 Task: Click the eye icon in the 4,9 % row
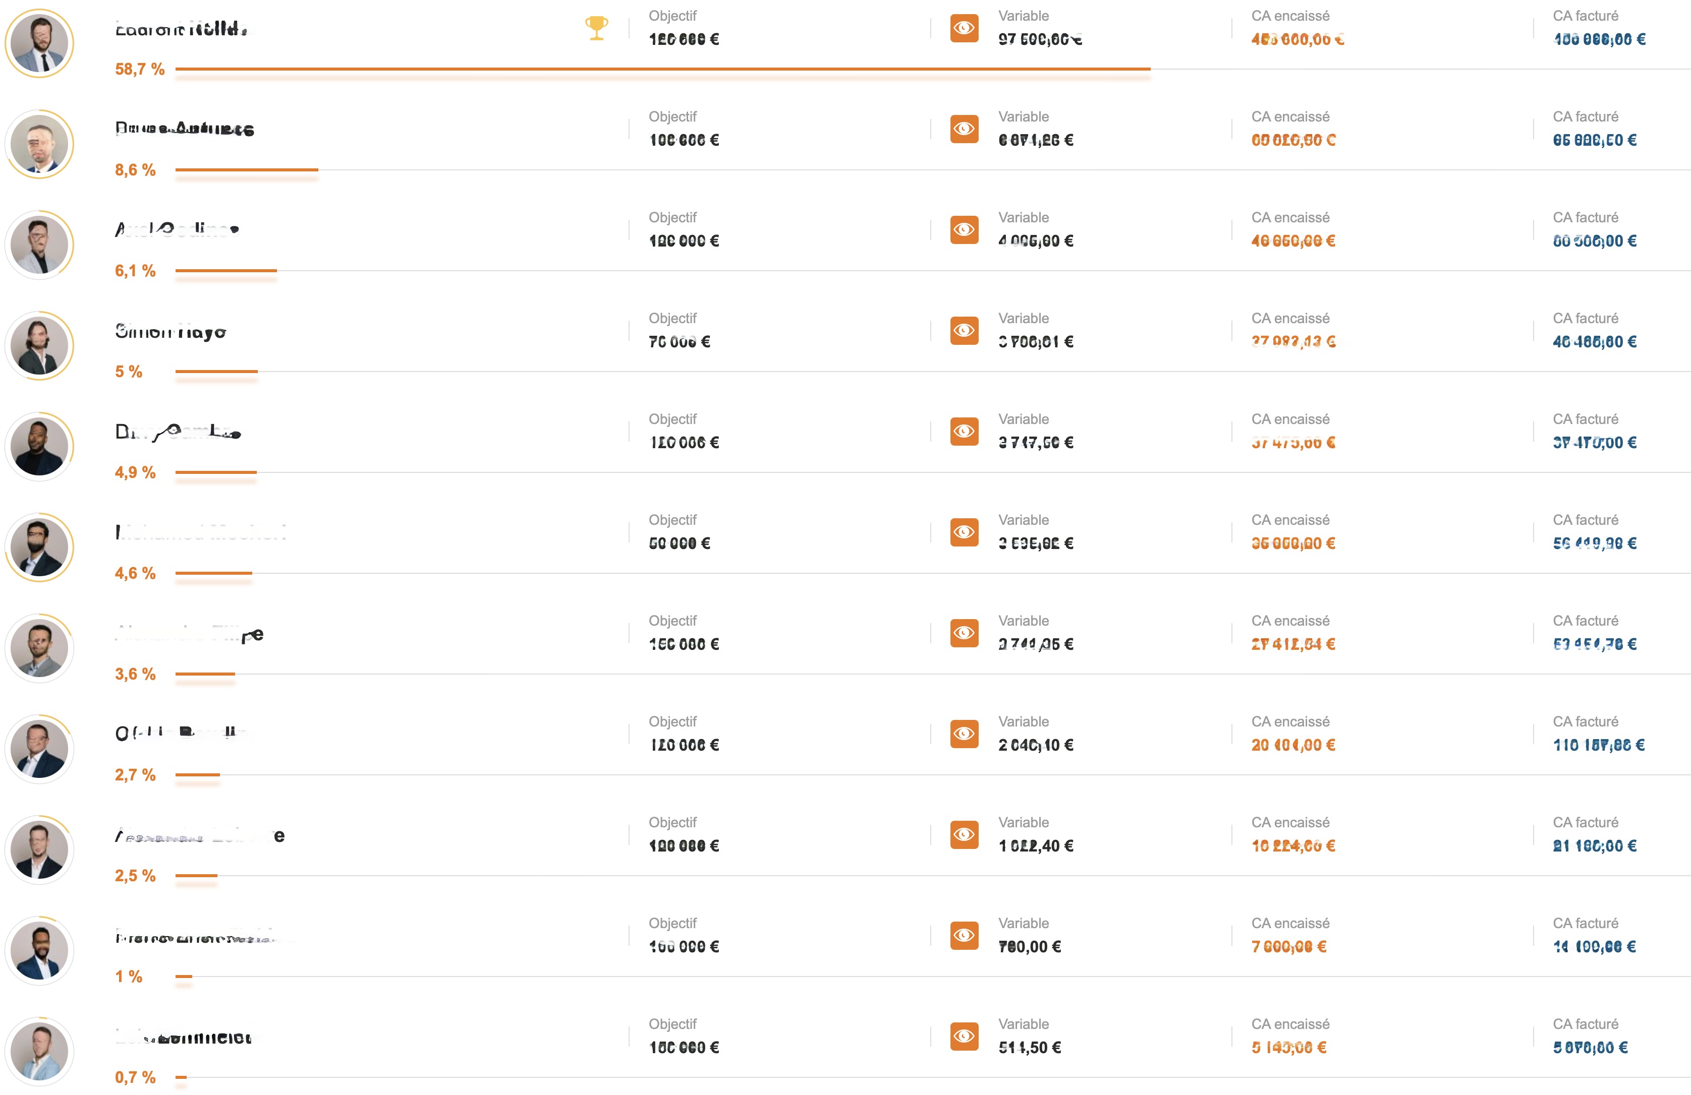tap(964, 432)
